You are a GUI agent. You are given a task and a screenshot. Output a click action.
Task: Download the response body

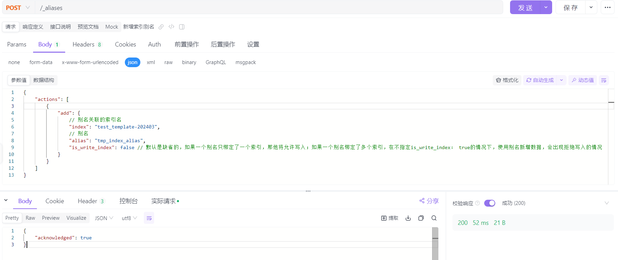pyautogui.click(x=408, y=218)
